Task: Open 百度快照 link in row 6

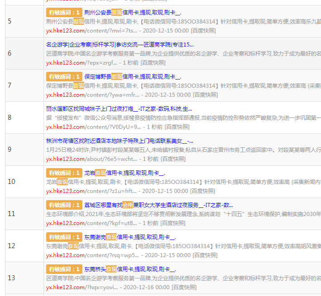Action: click(153, 63)
